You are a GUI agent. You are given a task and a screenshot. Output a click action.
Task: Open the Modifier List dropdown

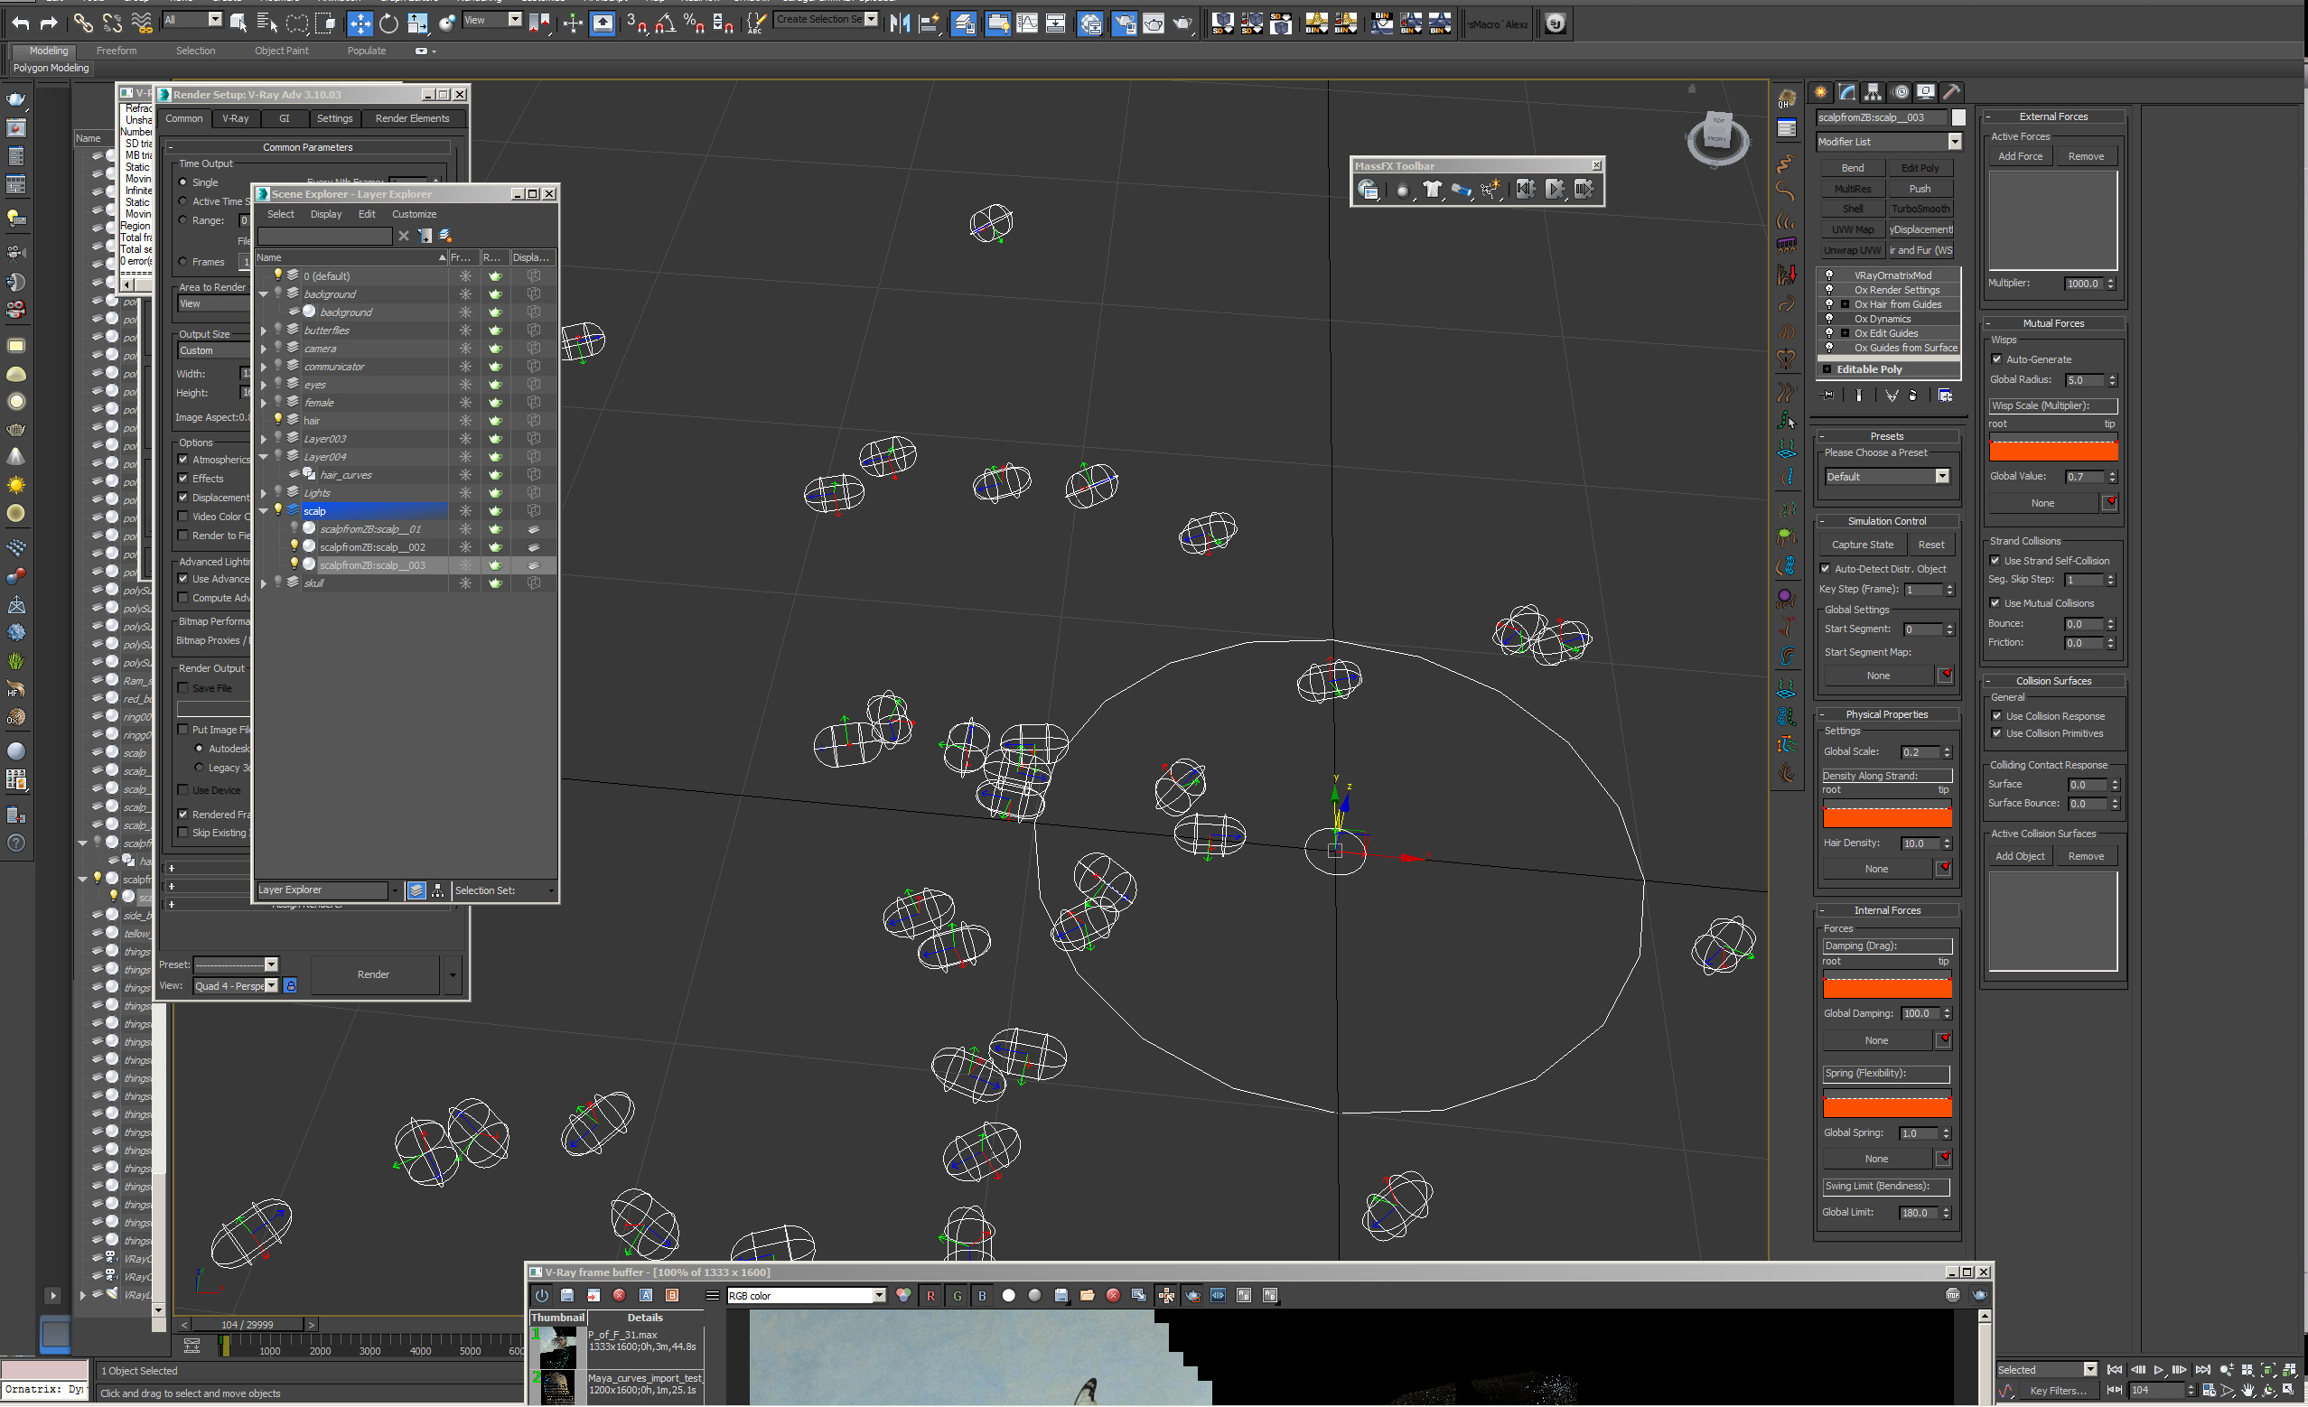click(x=1955, y=143)
